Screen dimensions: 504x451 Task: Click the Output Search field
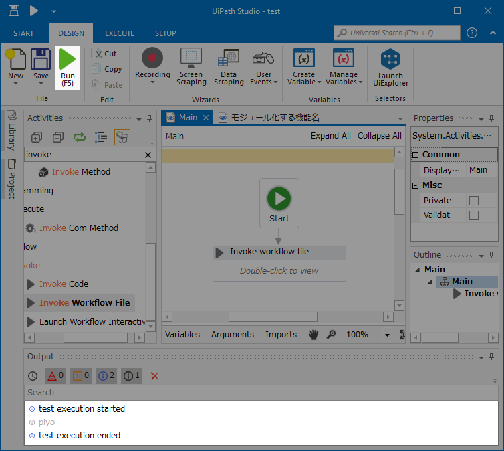click(x=261, y=393)
